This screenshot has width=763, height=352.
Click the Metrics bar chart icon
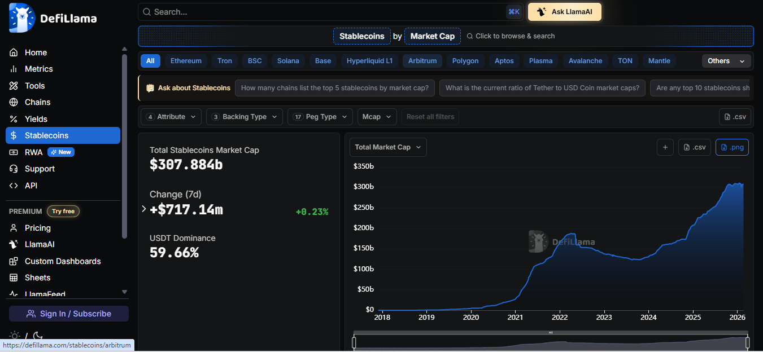(14, 69)
